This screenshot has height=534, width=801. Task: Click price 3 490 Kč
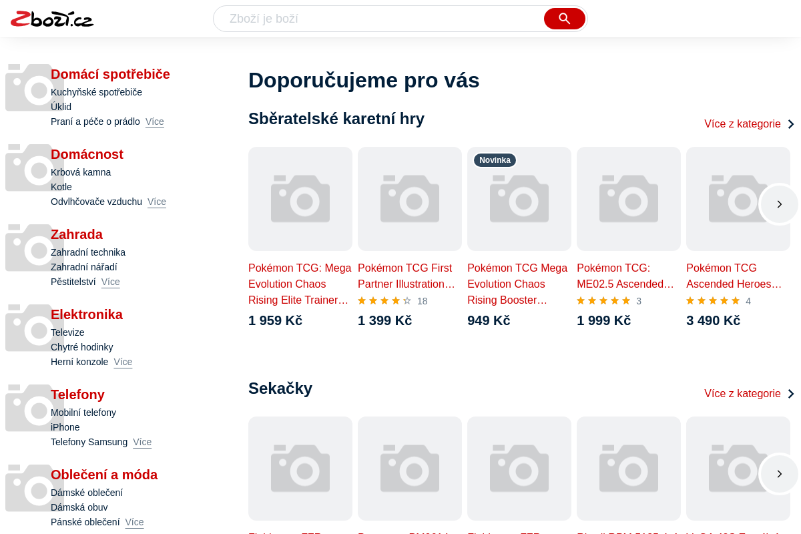coord(713,320)
